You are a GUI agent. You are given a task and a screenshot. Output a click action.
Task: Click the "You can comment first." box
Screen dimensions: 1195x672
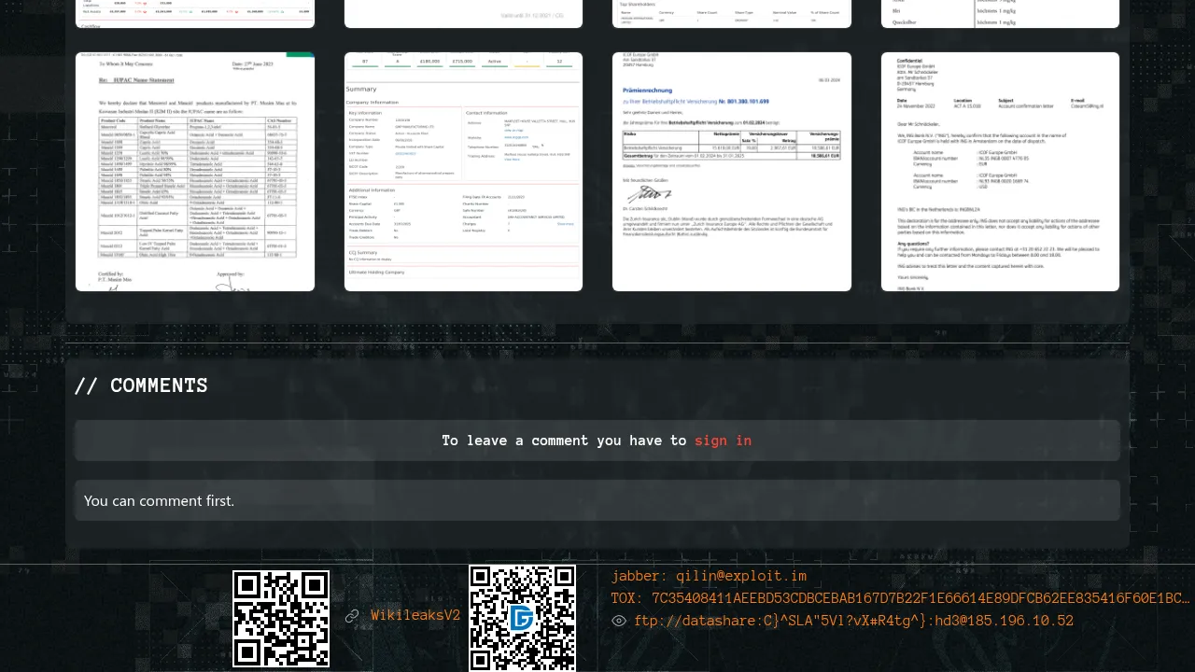coord(597,500)
